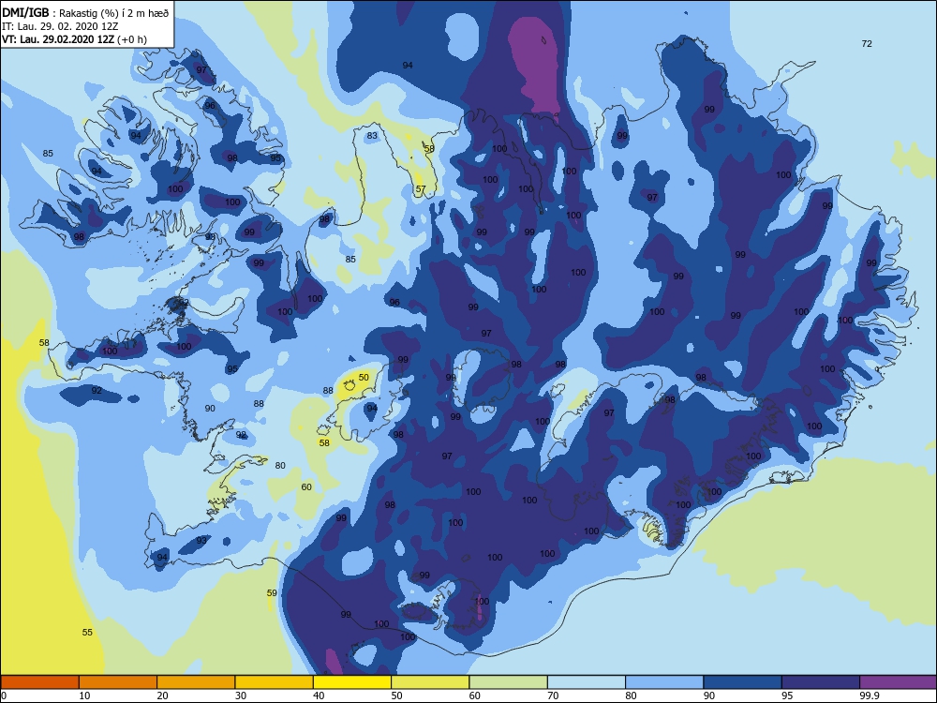Viewport: 937px width, 703px height.
Task: Click the 'IT: Lau. 29. 02. 2020 12Z' line
Action: click(60, 26)
